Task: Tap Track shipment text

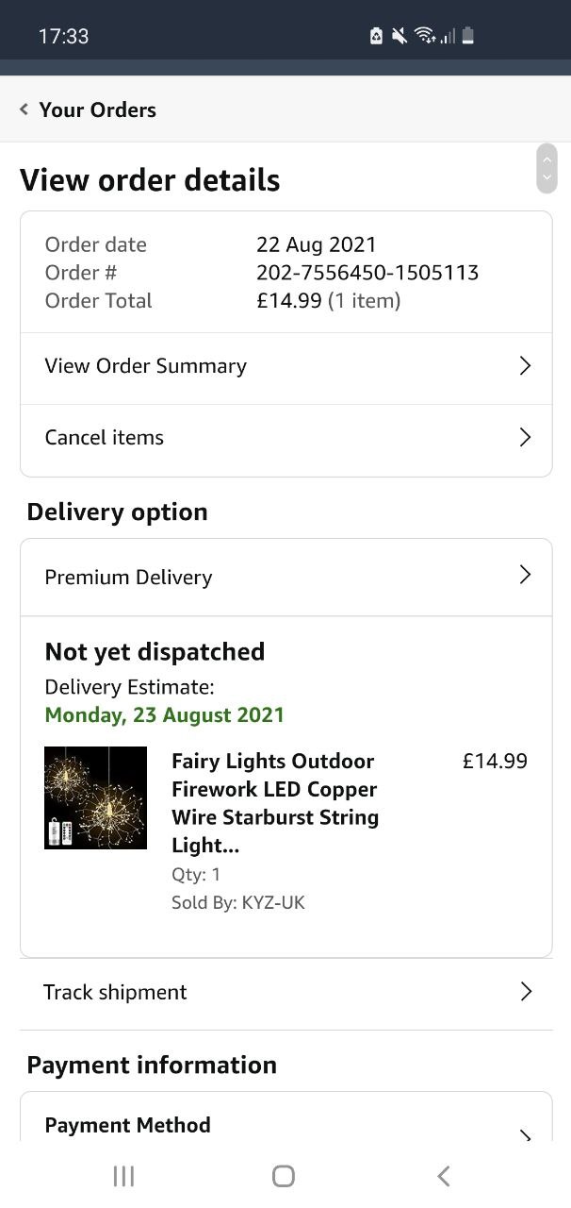Action: (115, 992)
